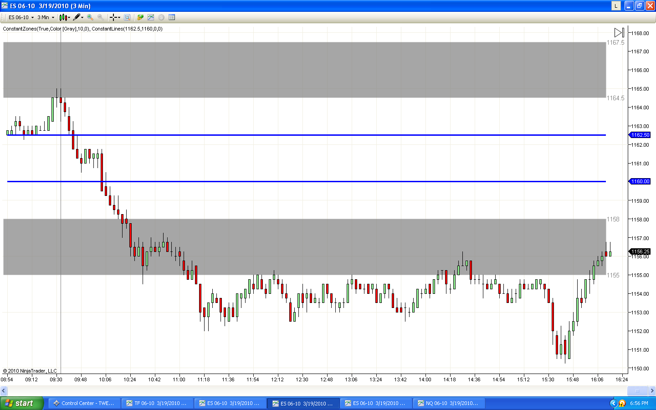The height and width of the screenshot is (410, 656).
Task: Open the Chart Trader money icon
Action: pos(140,17)
